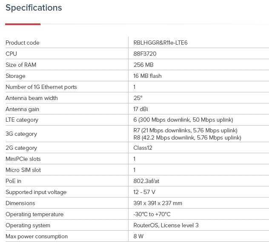Viewport: 269px width, 246px height.
Task: Click the RouterOS, License level 3 value
Action: pos(166,225)
